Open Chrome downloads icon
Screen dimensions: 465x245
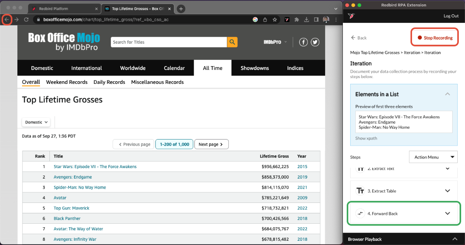tap(307, 19)
